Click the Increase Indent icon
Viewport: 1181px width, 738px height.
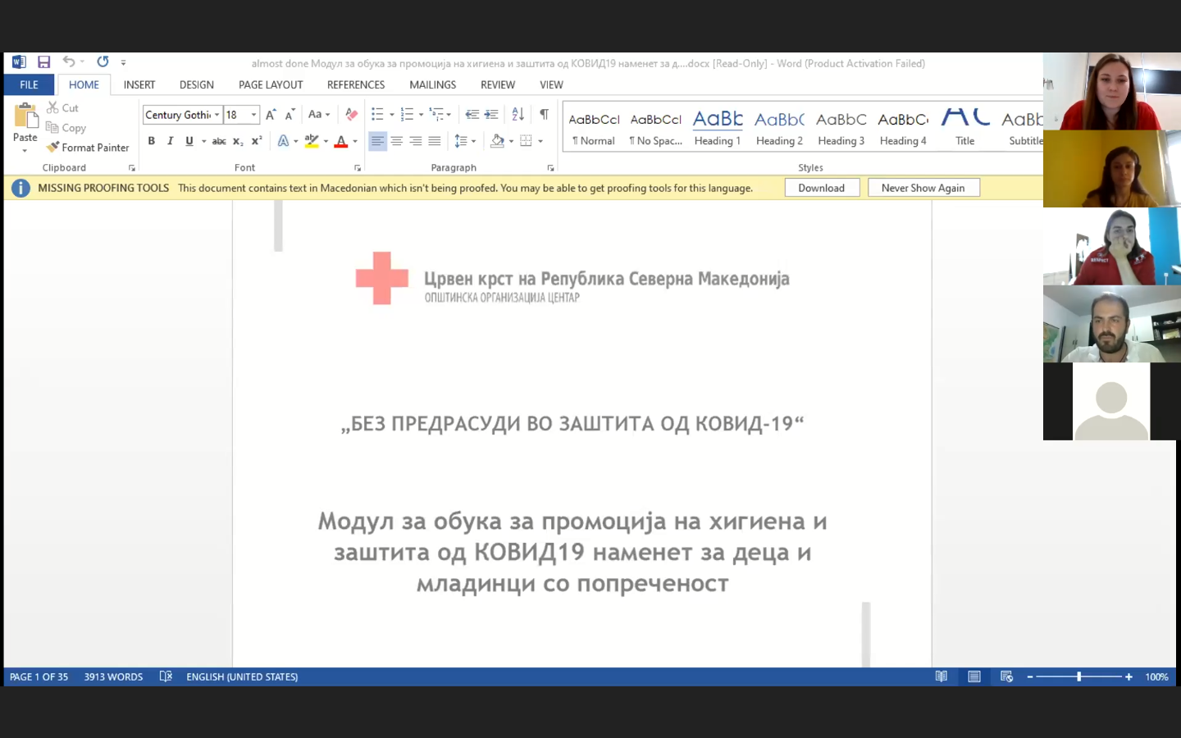pyautogui.click(x=491, y=115)
